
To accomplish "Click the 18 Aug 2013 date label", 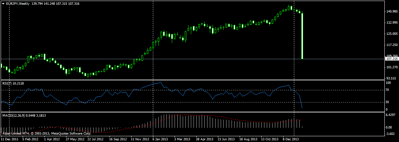I will pos(248,139).
